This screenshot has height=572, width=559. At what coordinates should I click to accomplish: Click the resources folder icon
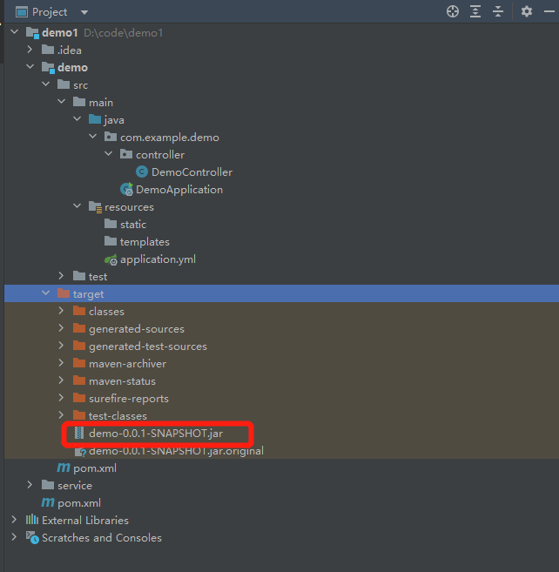coord(95,207)
